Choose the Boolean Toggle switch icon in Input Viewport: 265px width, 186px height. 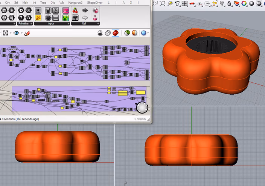48,11
